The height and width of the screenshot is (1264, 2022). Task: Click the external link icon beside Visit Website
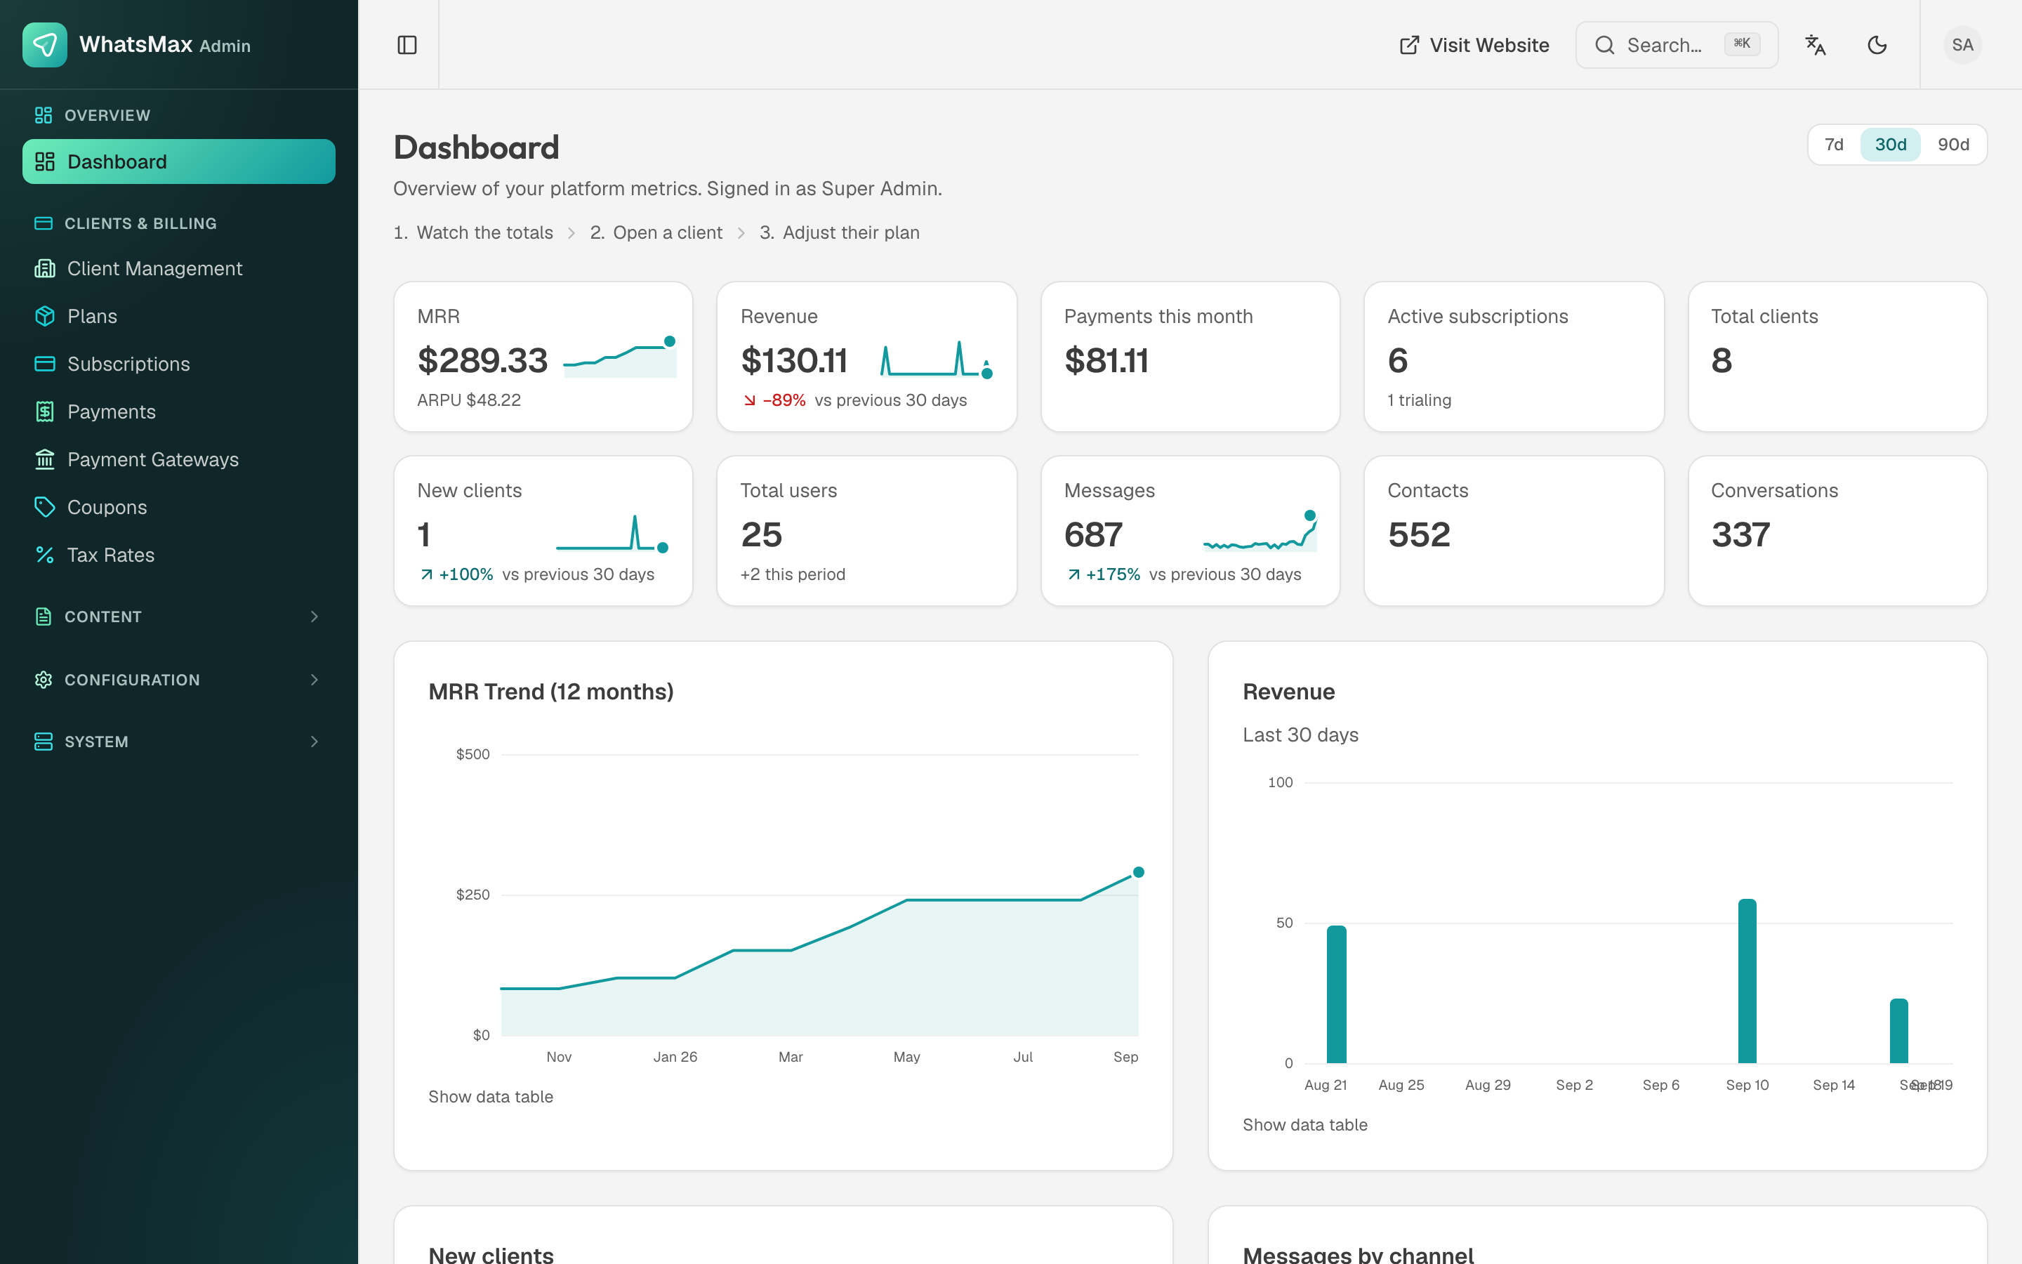[x=1408, y=45]
